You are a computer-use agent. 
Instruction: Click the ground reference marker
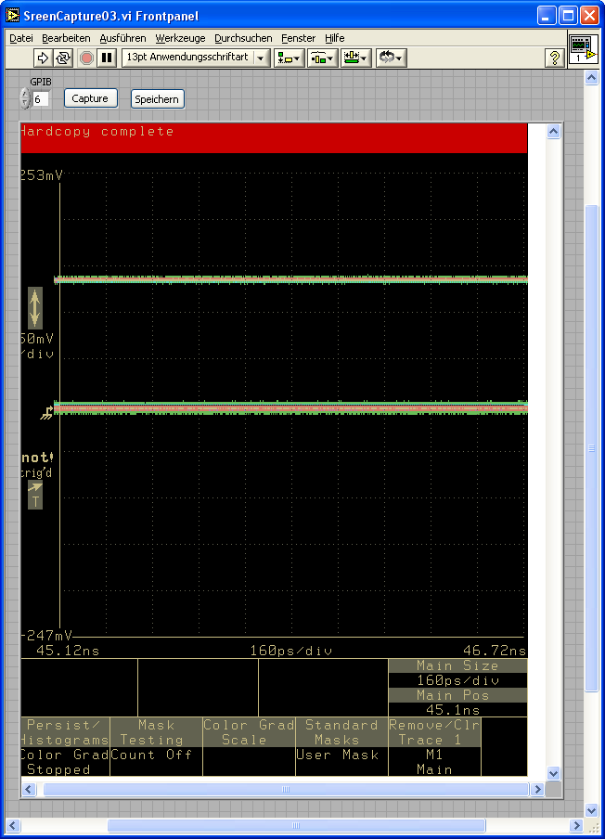47,413
